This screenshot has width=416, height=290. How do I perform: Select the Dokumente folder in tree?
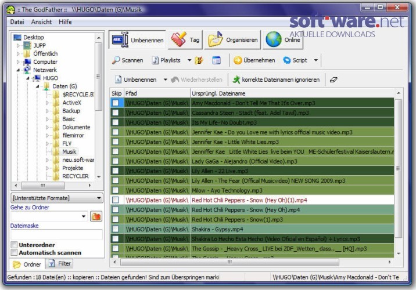(x=76, y=127)
